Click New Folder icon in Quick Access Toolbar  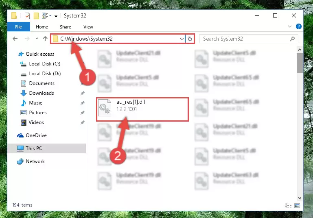point(36,15)
